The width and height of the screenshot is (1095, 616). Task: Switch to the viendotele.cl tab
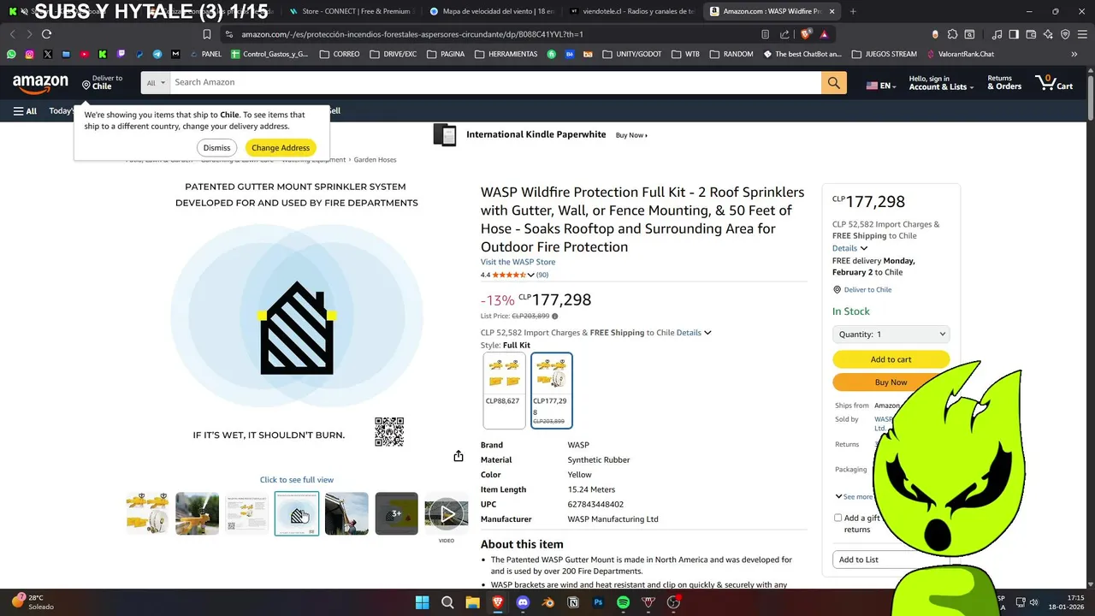[x=632, y=11]
